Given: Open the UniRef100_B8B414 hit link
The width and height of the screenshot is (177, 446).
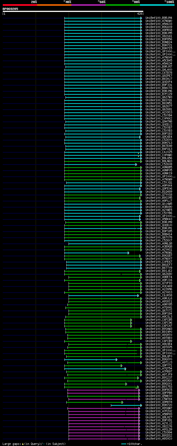Looking at the screenshot, I should (x=159, y=234).
